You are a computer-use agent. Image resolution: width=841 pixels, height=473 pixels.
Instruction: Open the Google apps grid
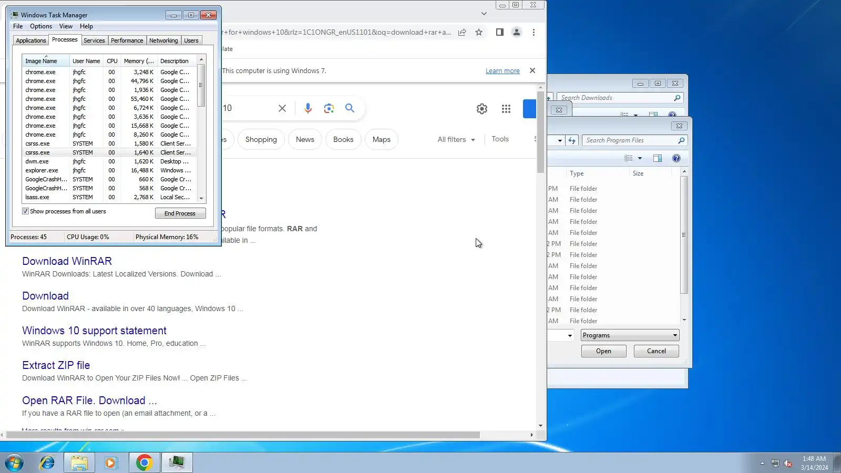(506, 109)
